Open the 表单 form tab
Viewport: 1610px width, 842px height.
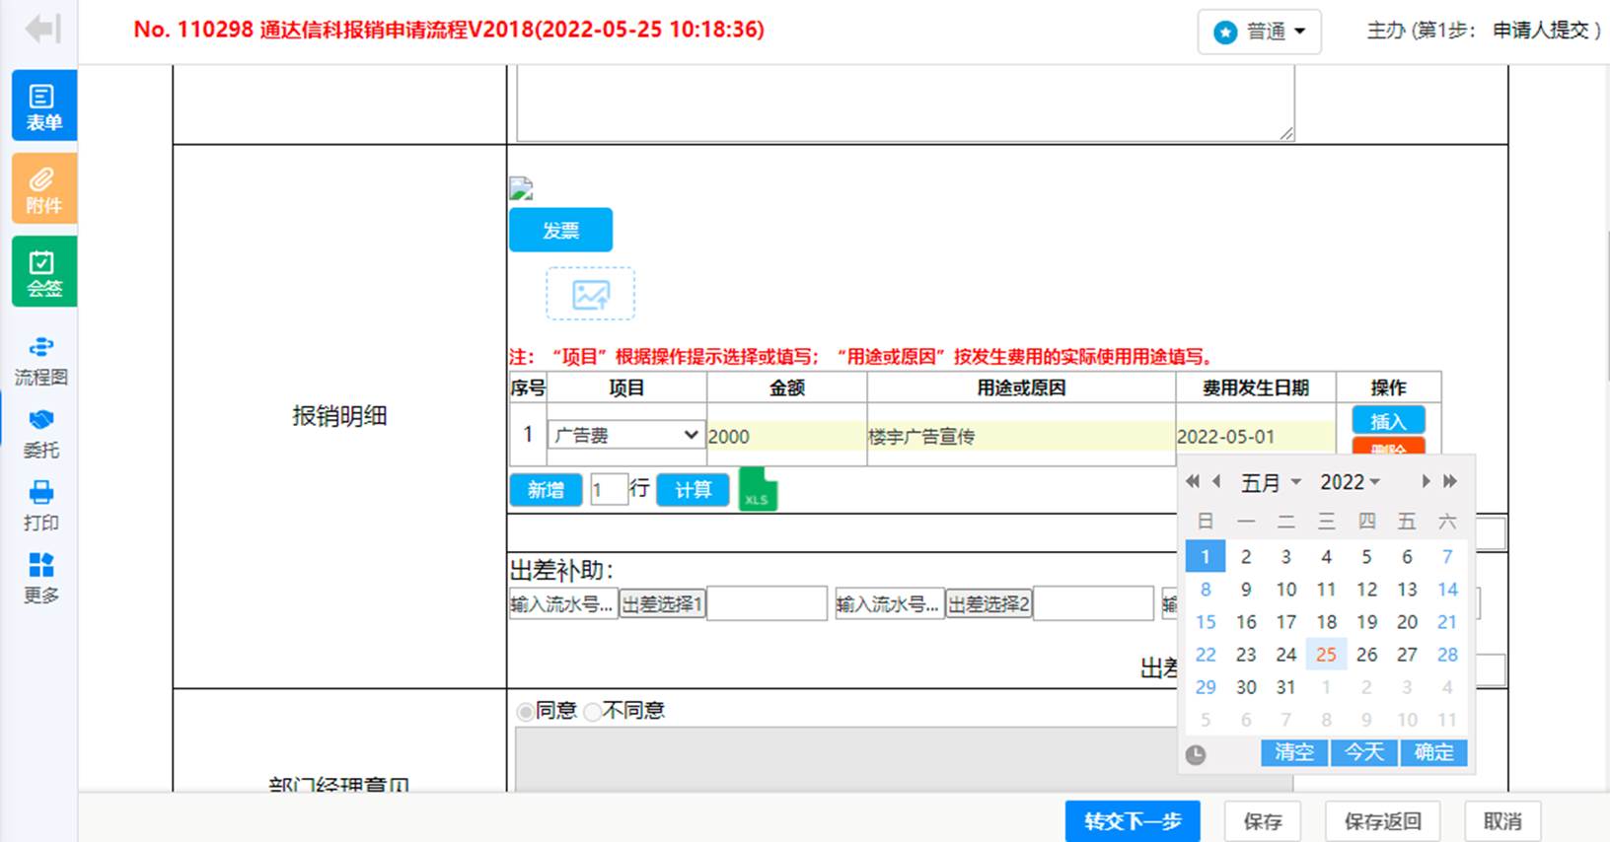[44, 105]
